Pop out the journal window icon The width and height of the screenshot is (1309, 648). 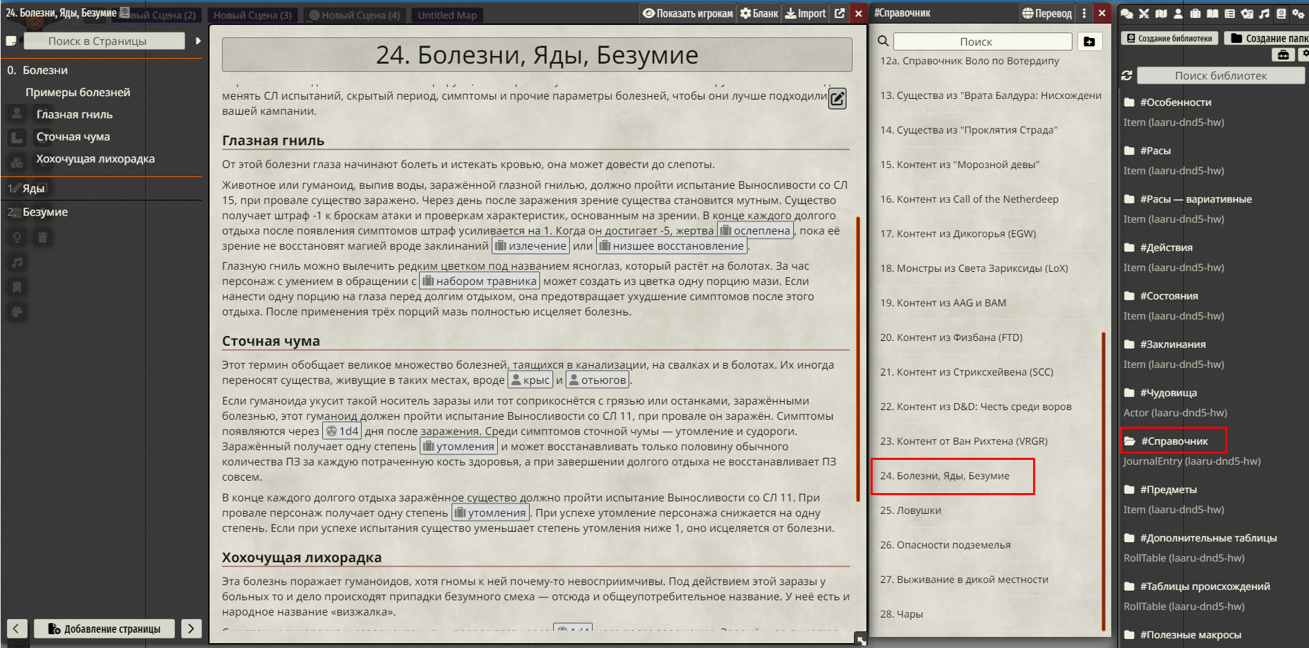[x=839, y=13]
